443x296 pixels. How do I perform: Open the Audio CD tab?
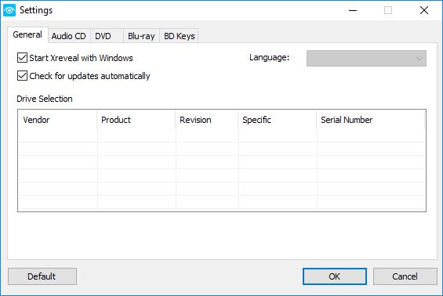click(69, 36)
